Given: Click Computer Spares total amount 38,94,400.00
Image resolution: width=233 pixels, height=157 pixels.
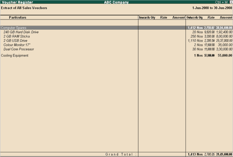Looking at the screenshot, I should pos(224,28).
